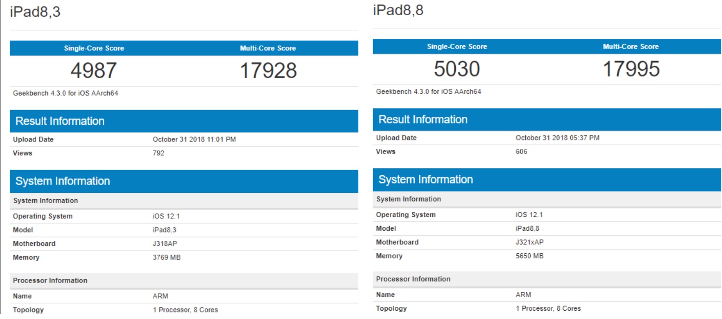Click blue System Information heading for iPad8,8
This screenshot has width=722, height=319.
[426, 180]
